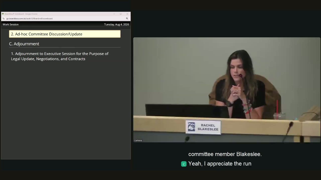Click the Tuesday, Aug 4, 2026 date
Viewport: 321px width, 180px height.
[x=117, y=24]
